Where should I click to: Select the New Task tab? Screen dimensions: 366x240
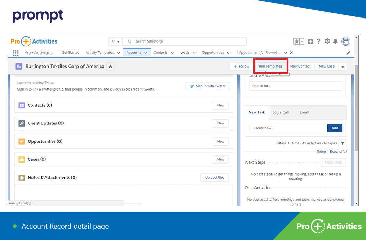tap(257, 112)
